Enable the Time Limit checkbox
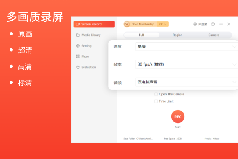 click(156, 101)
